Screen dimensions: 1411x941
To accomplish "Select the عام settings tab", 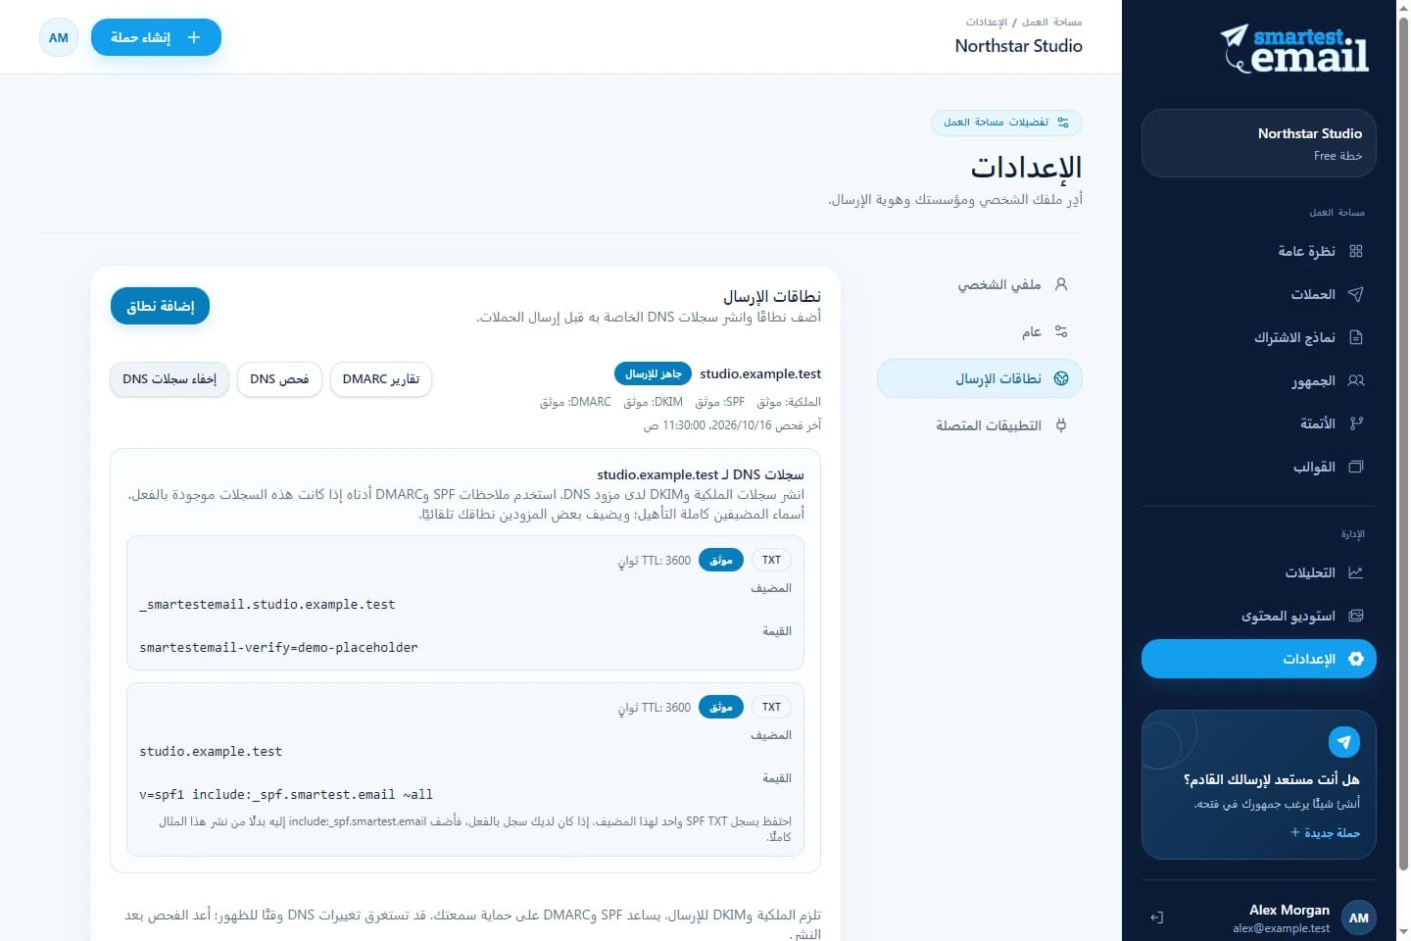I will pos(980,331).
